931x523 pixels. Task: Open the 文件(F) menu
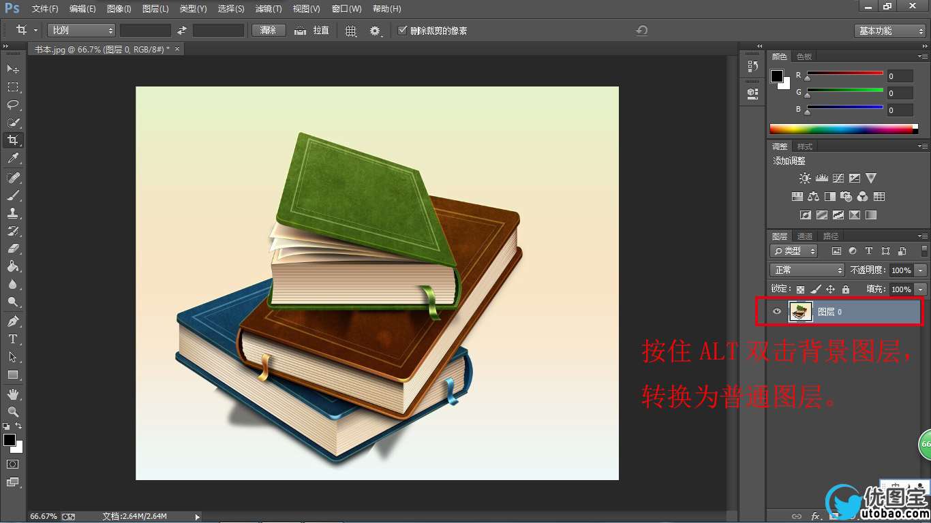[45, 9]
